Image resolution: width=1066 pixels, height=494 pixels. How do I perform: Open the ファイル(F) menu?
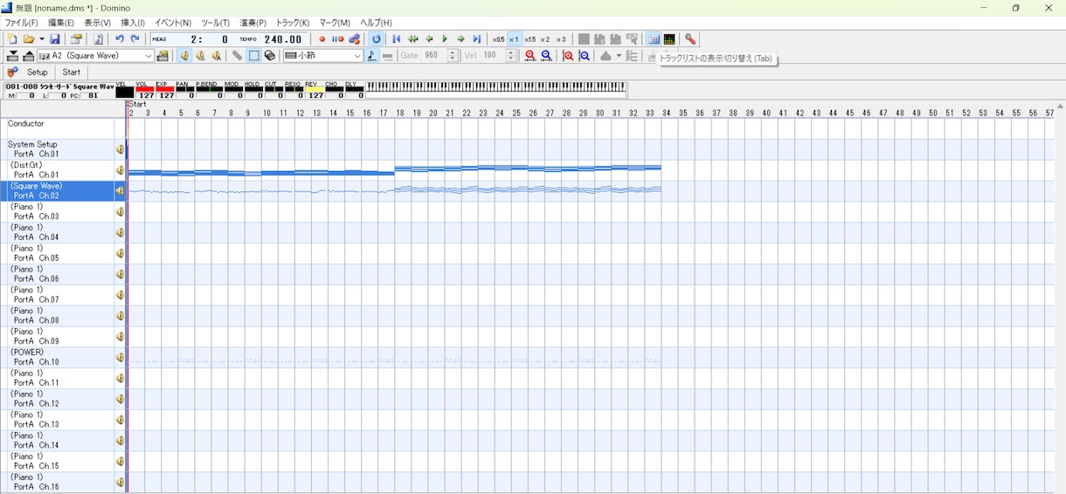22,23
